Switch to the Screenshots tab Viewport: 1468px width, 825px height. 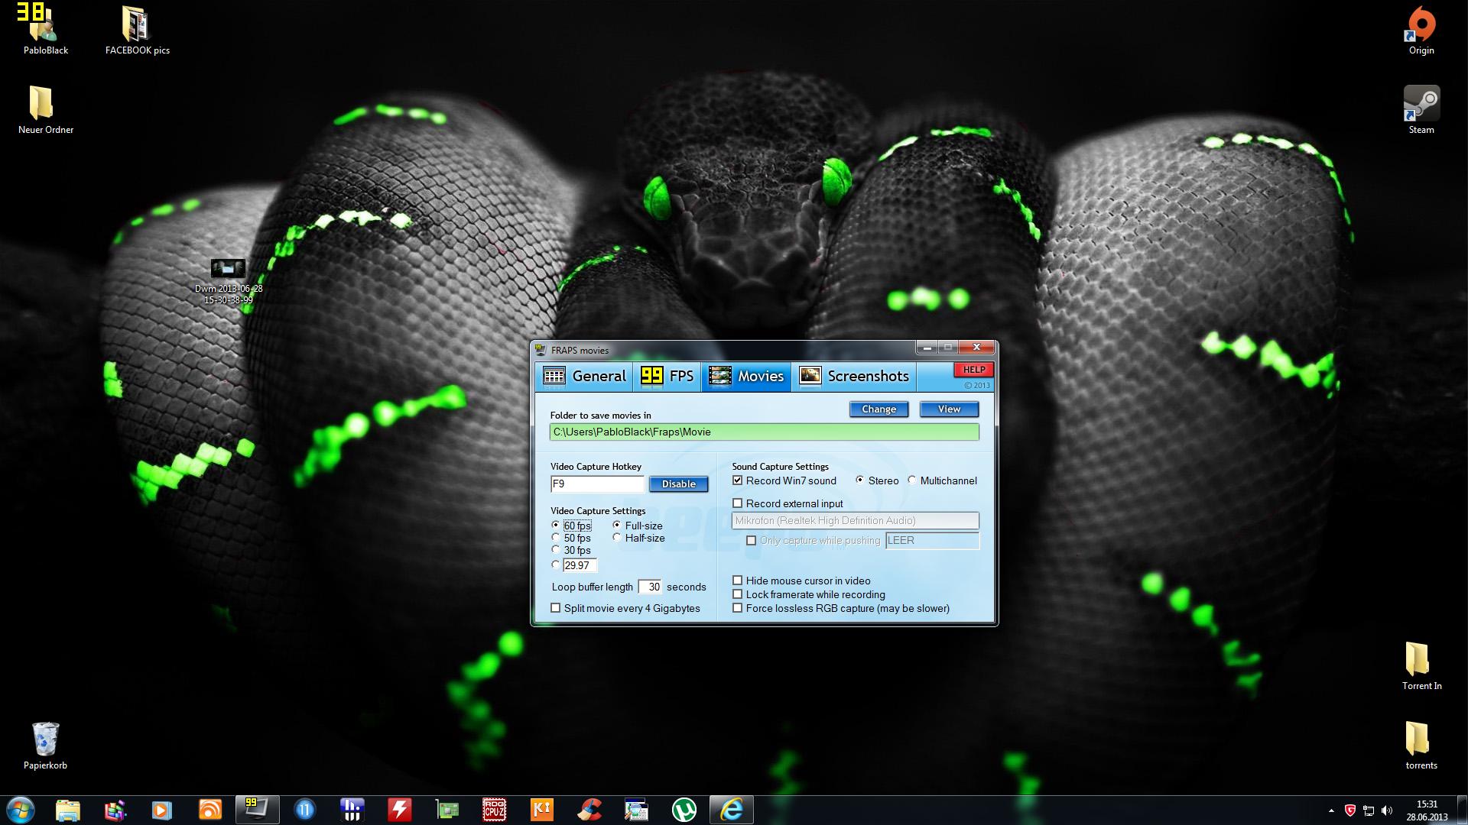(x=854, y=376)
